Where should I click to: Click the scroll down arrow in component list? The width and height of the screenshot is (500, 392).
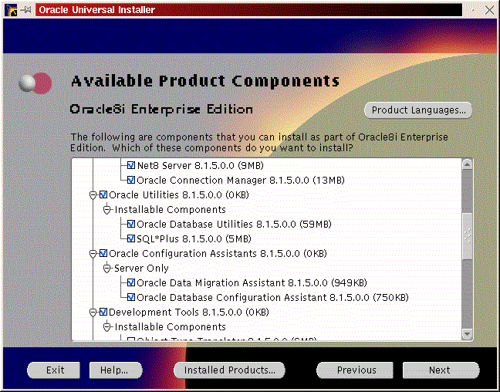pos(466,334)
